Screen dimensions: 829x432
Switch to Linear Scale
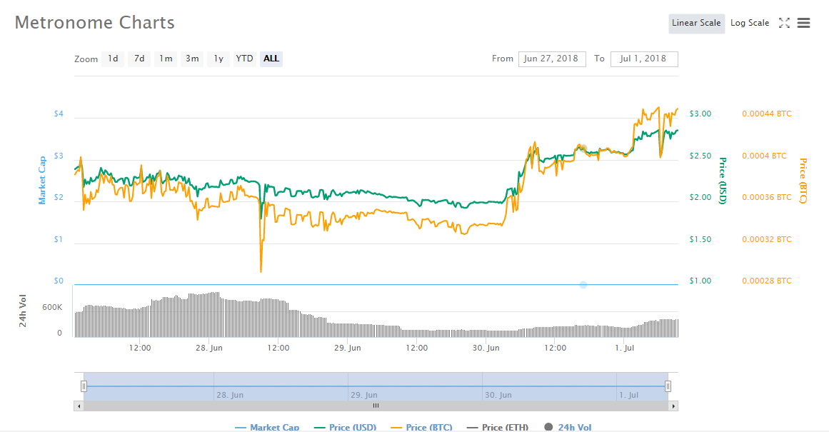tap(696, 24)
